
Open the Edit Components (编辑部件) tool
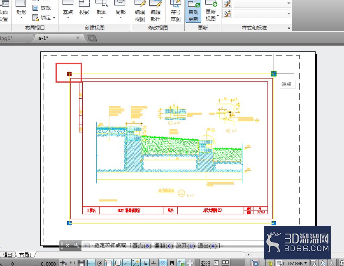pyautogui.click(x=156, y=11)
